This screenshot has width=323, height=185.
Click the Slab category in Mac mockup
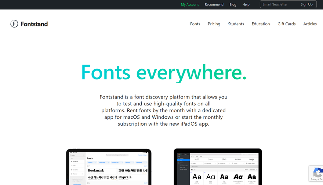coord(224,159)
